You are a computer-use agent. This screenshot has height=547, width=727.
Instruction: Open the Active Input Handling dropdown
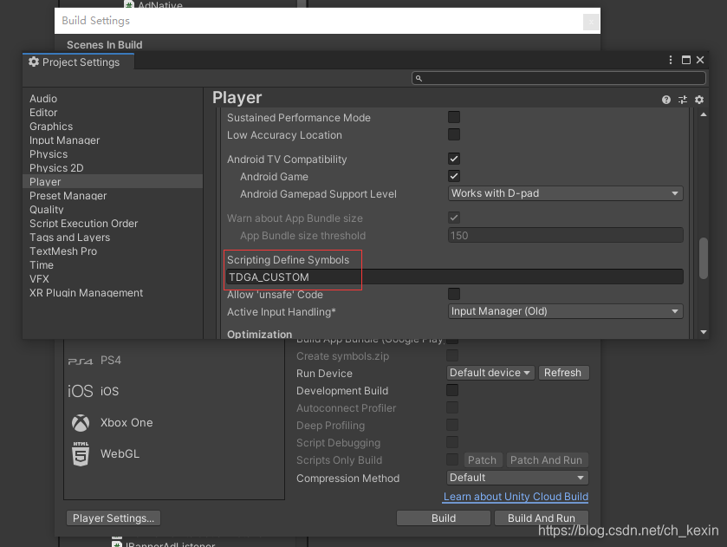(x=565, y=311)
